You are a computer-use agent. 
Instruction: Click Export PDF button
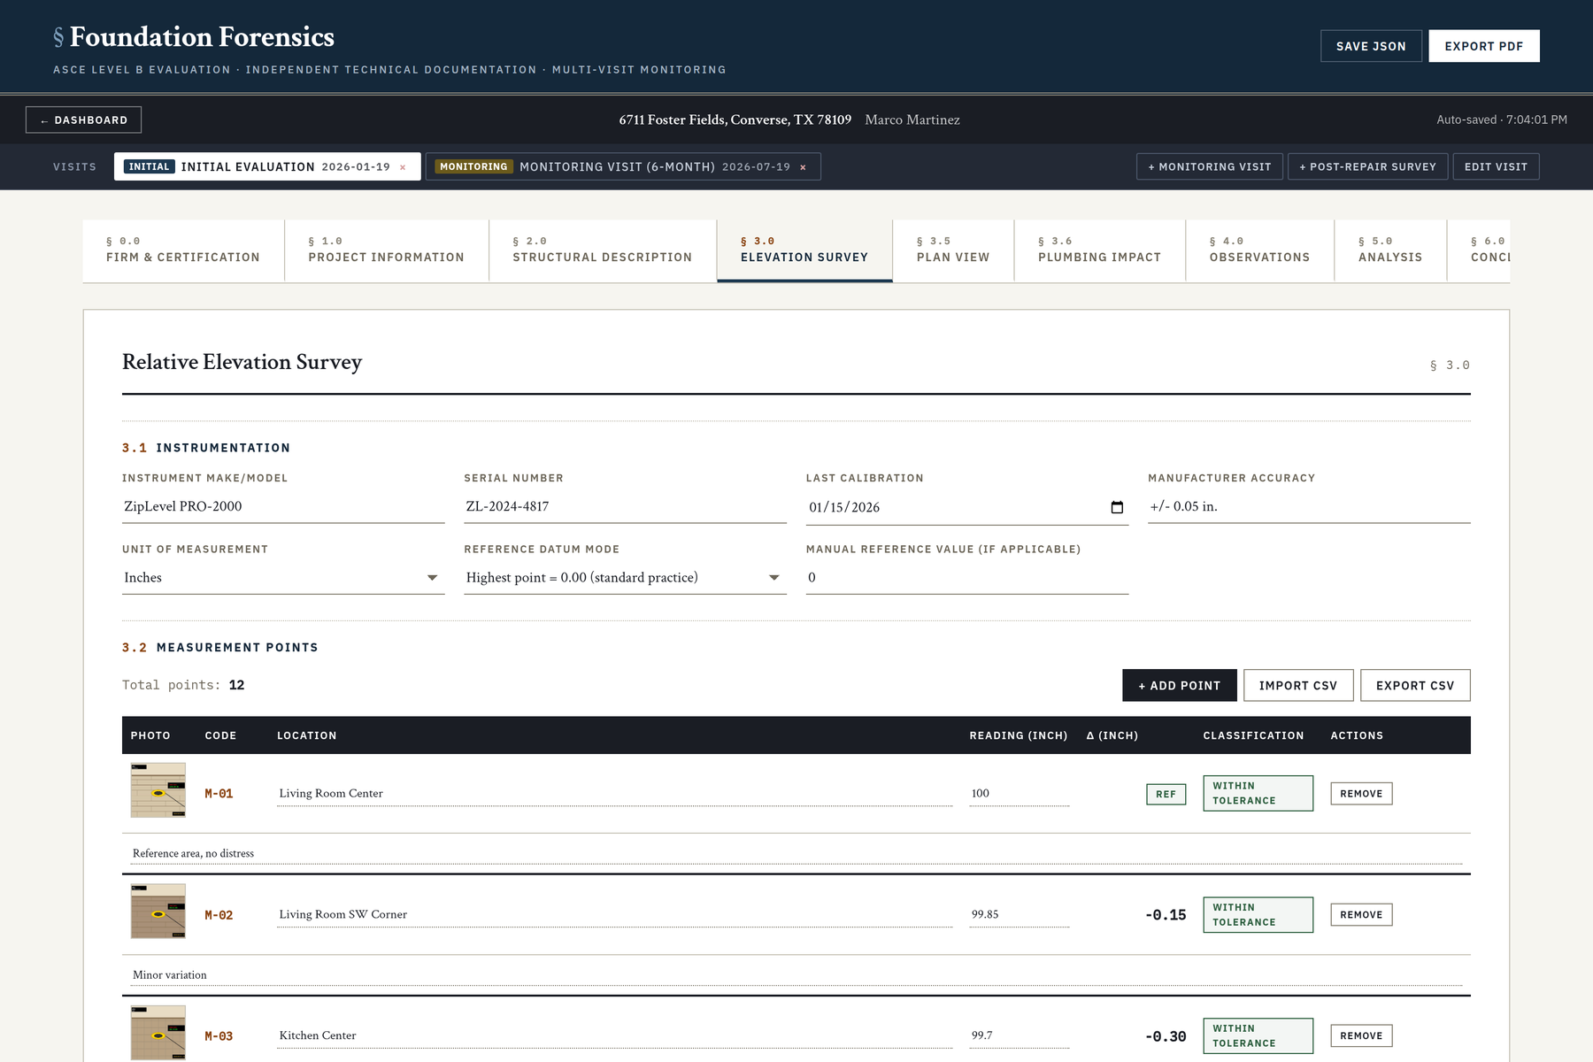click(1484, 46)
